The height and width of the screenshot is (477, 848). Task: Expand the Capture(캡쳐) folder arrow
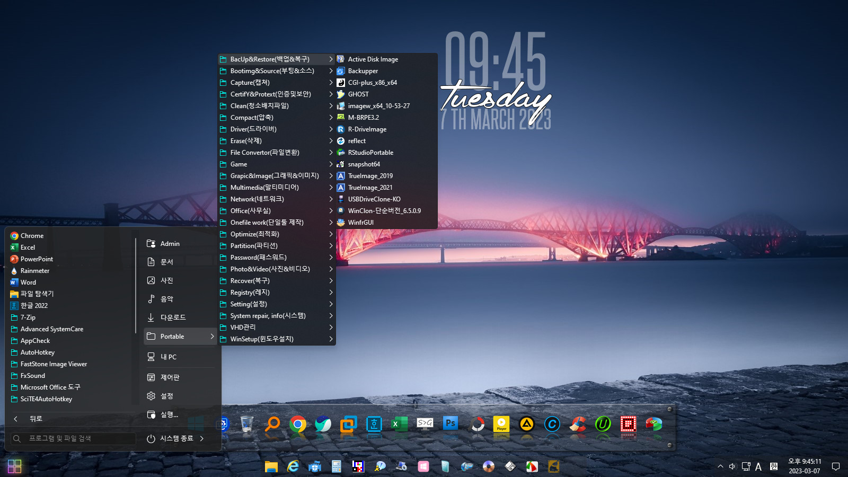[x=331, y=83]
